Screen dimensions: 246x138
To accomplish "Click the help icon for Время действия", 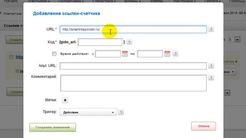I will 175,54.
